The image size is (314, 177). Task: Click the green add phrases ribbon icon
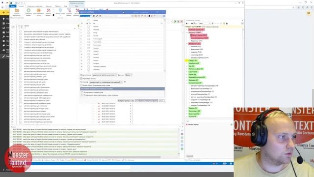tap(28, 10)
